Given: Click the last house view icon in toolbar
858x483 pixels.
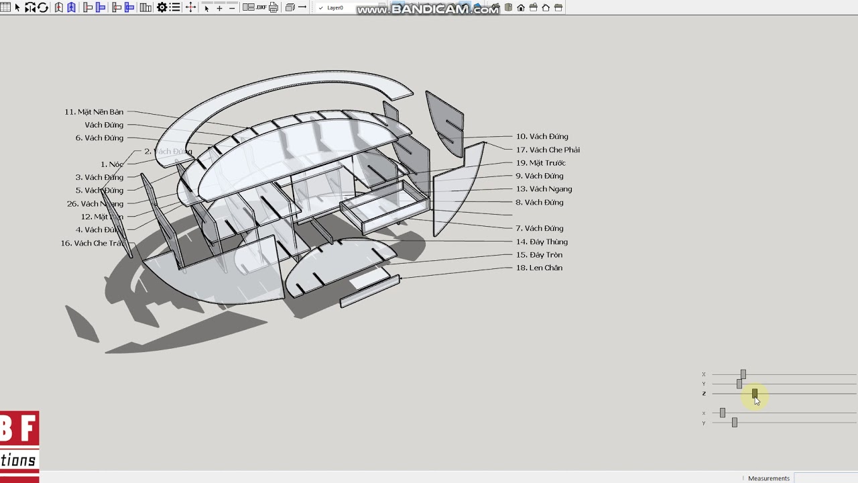Looking at the screenshot, I should [x=558, y=7].
